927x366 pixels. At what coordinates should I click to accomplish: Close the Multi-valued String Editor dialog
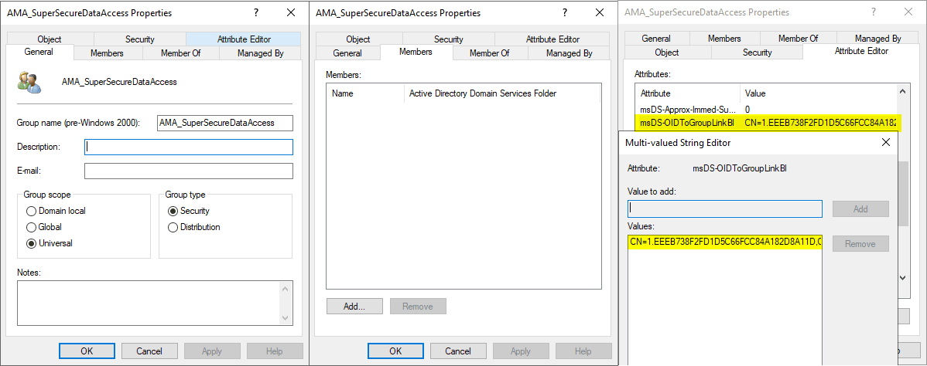tap(886, 142)
